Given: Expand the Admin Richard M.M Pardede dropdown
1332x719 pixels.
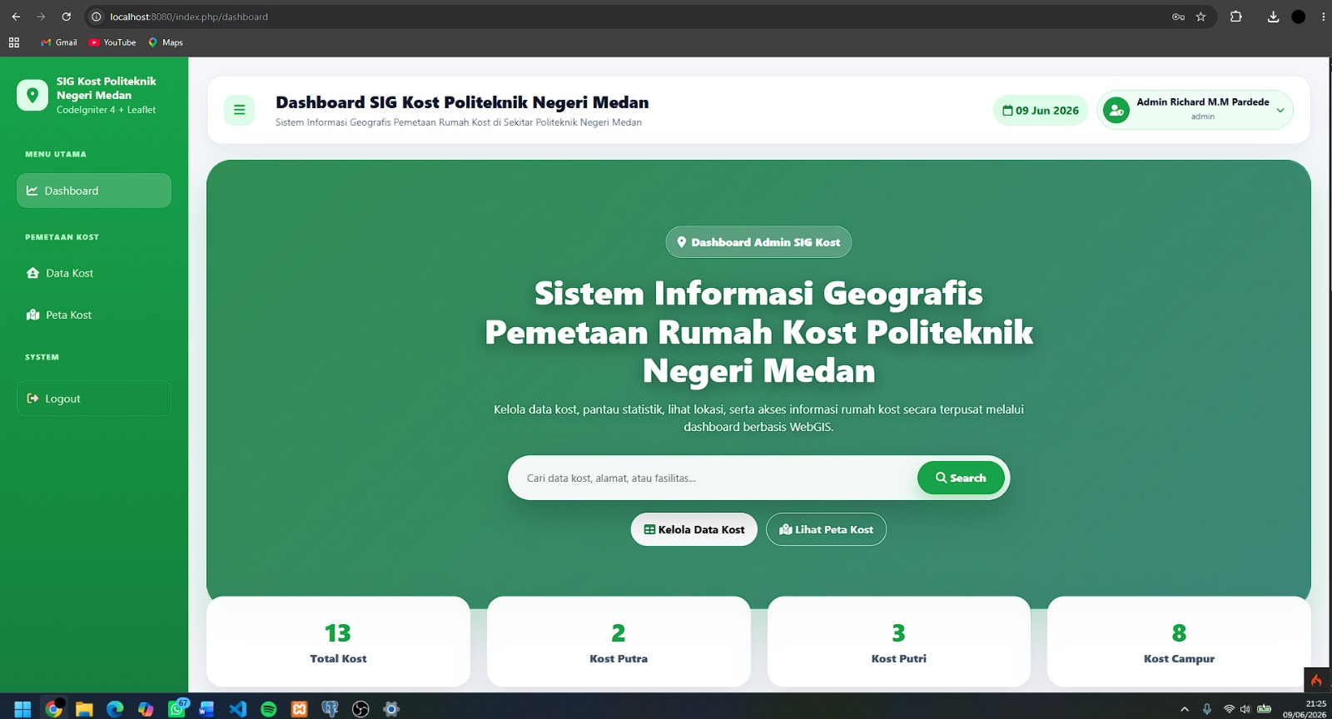Looking at the screenshot, I should pos(1195,110).
